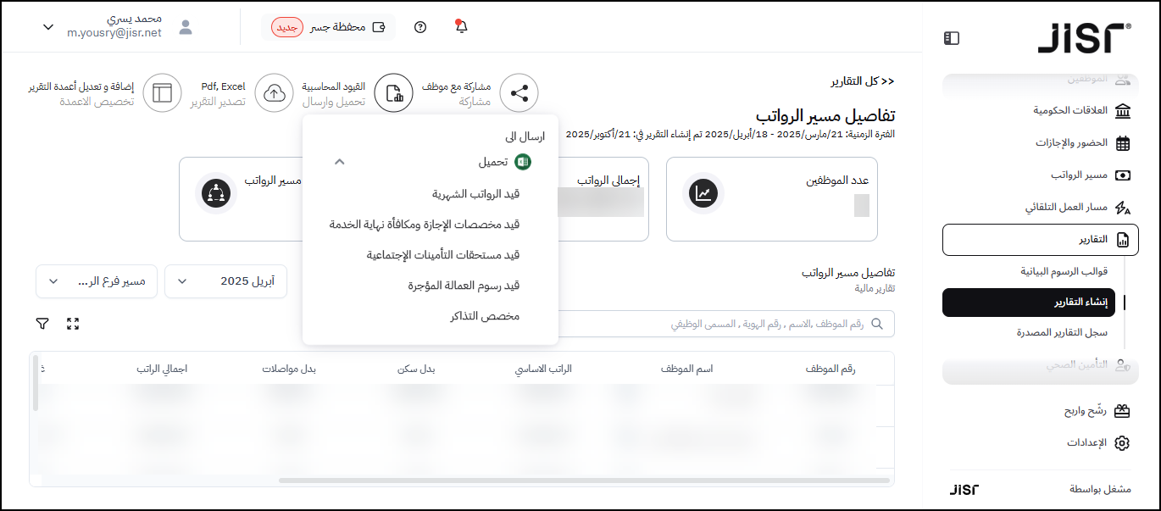Image resolution: width=1161 pixels, height=511 pixels.
Task: Click the employee search input field
Action: point(763,324)
